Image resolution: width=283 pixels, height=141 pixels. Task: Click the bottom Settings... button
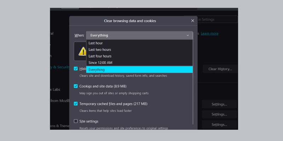point(219,124)
